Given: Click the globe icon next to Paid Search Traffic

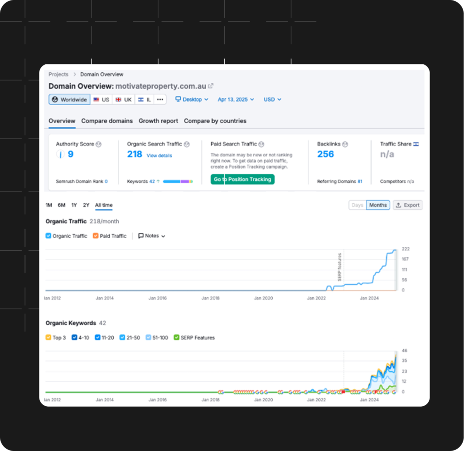Looking at the screenshot, I should tap(261, 144).
